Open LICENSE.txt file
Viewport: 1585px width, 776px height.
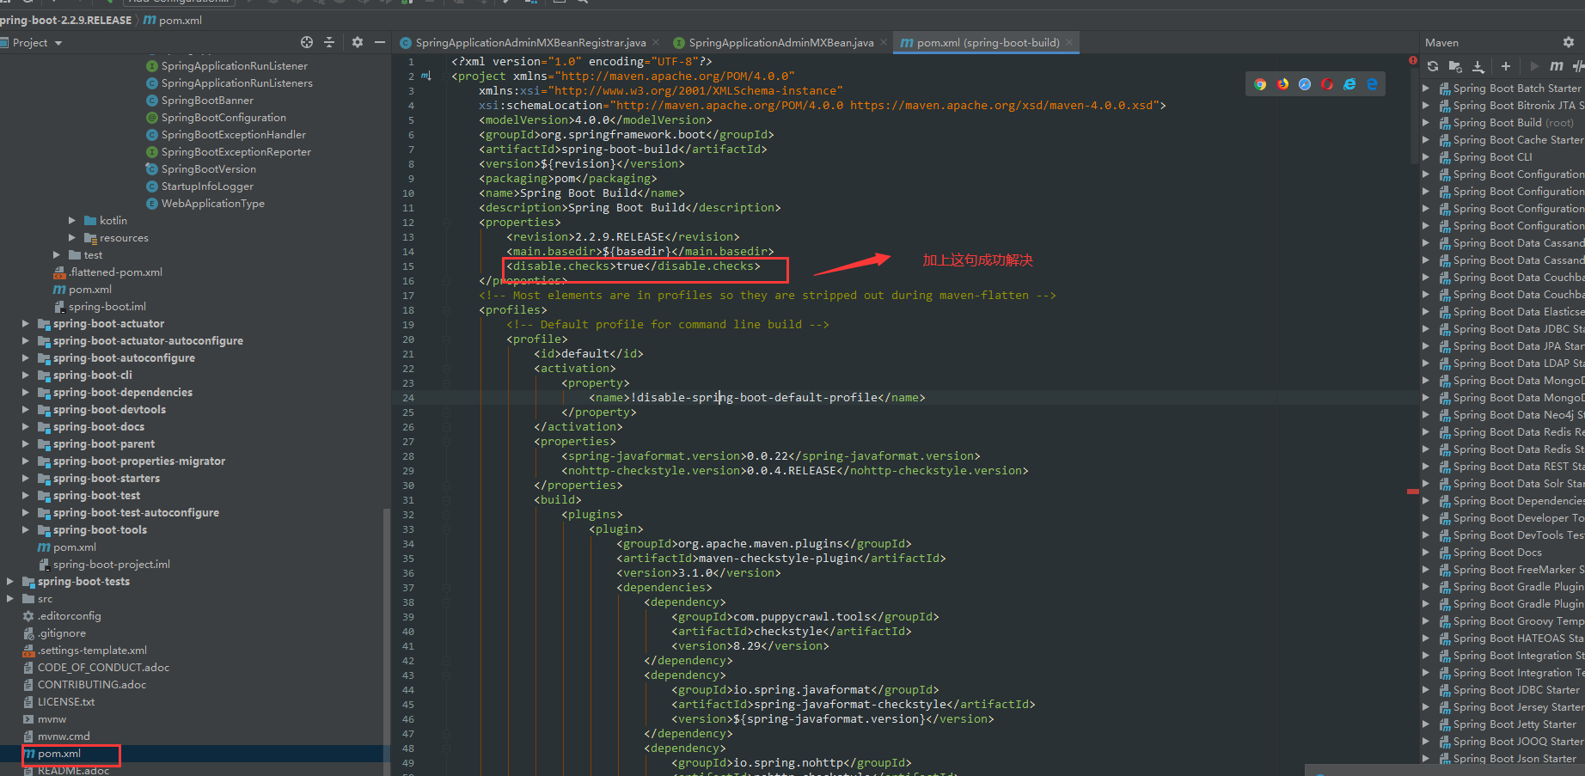(66, 702)
